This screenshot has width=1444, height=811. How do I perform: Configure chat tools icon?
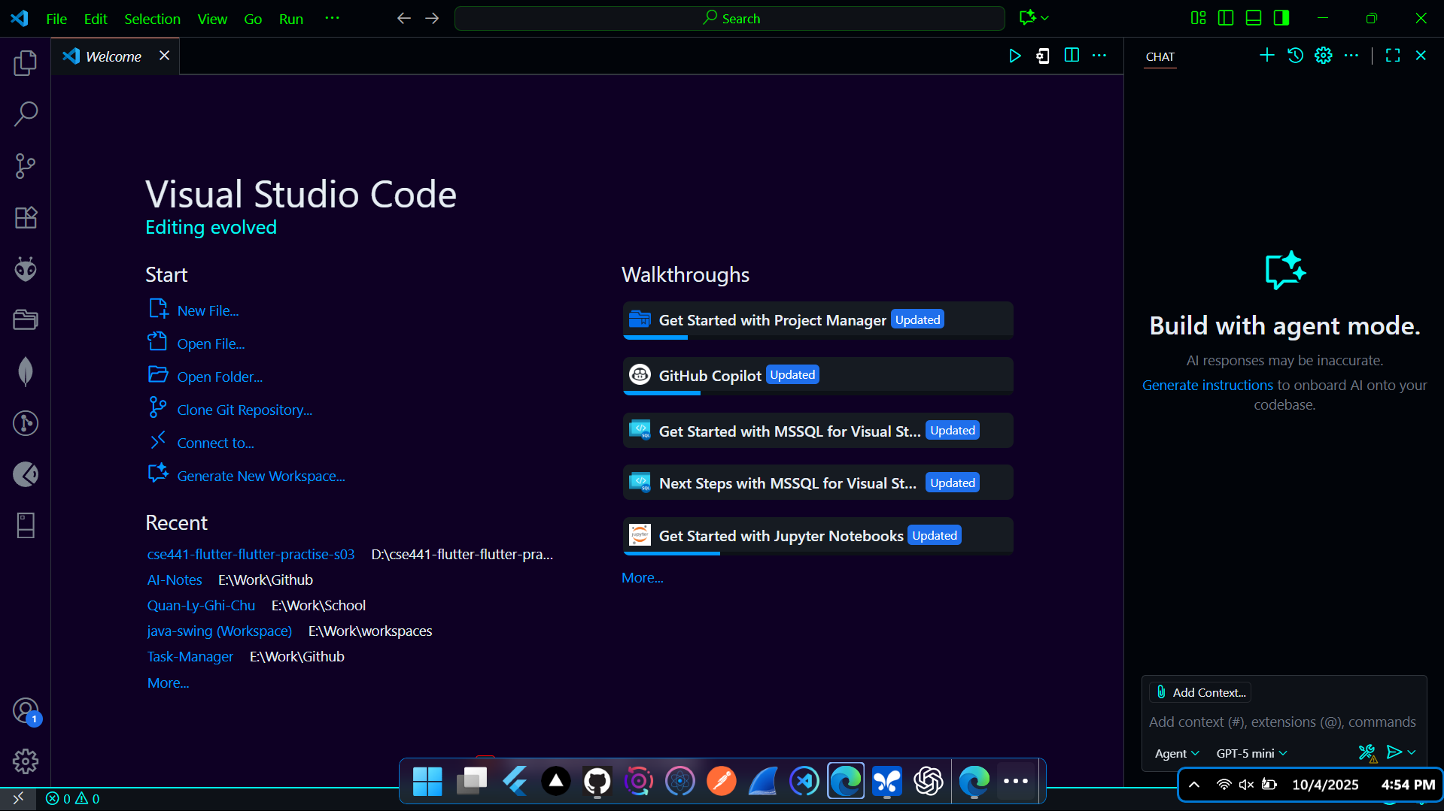[x=1367, y=752]
